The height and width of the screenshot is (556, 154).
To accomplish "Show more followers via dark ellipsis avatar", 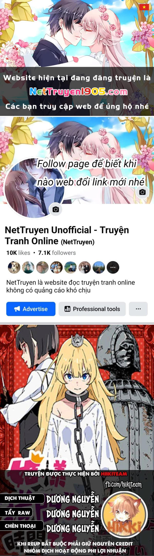I will [113, 267].
